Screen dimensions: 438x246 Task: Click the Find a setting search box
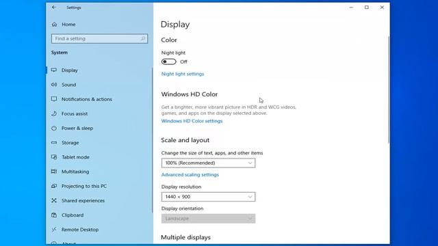point(99,39)
